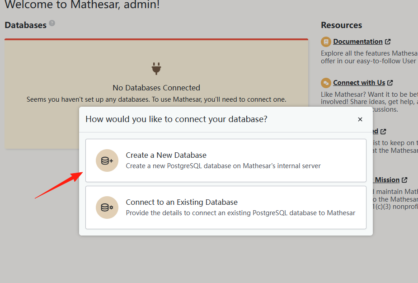
Task: Click text about connecting existing PostgreSQL database
Action: [x=240, y=213]
